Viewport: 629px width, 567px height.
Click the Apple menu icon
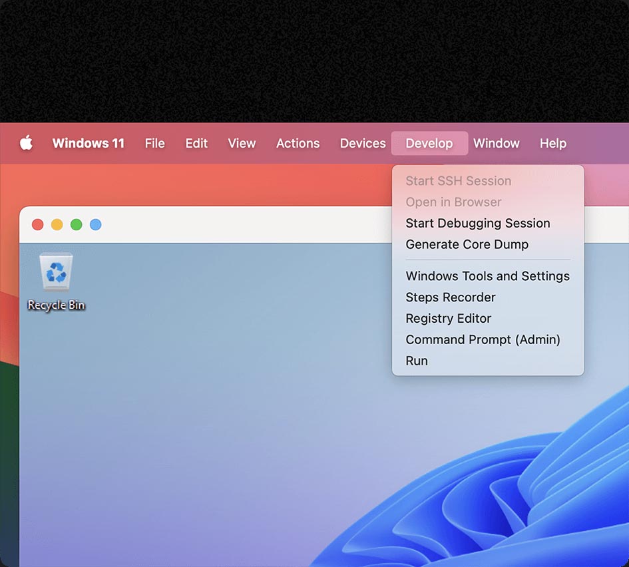(x=25, y=142)
